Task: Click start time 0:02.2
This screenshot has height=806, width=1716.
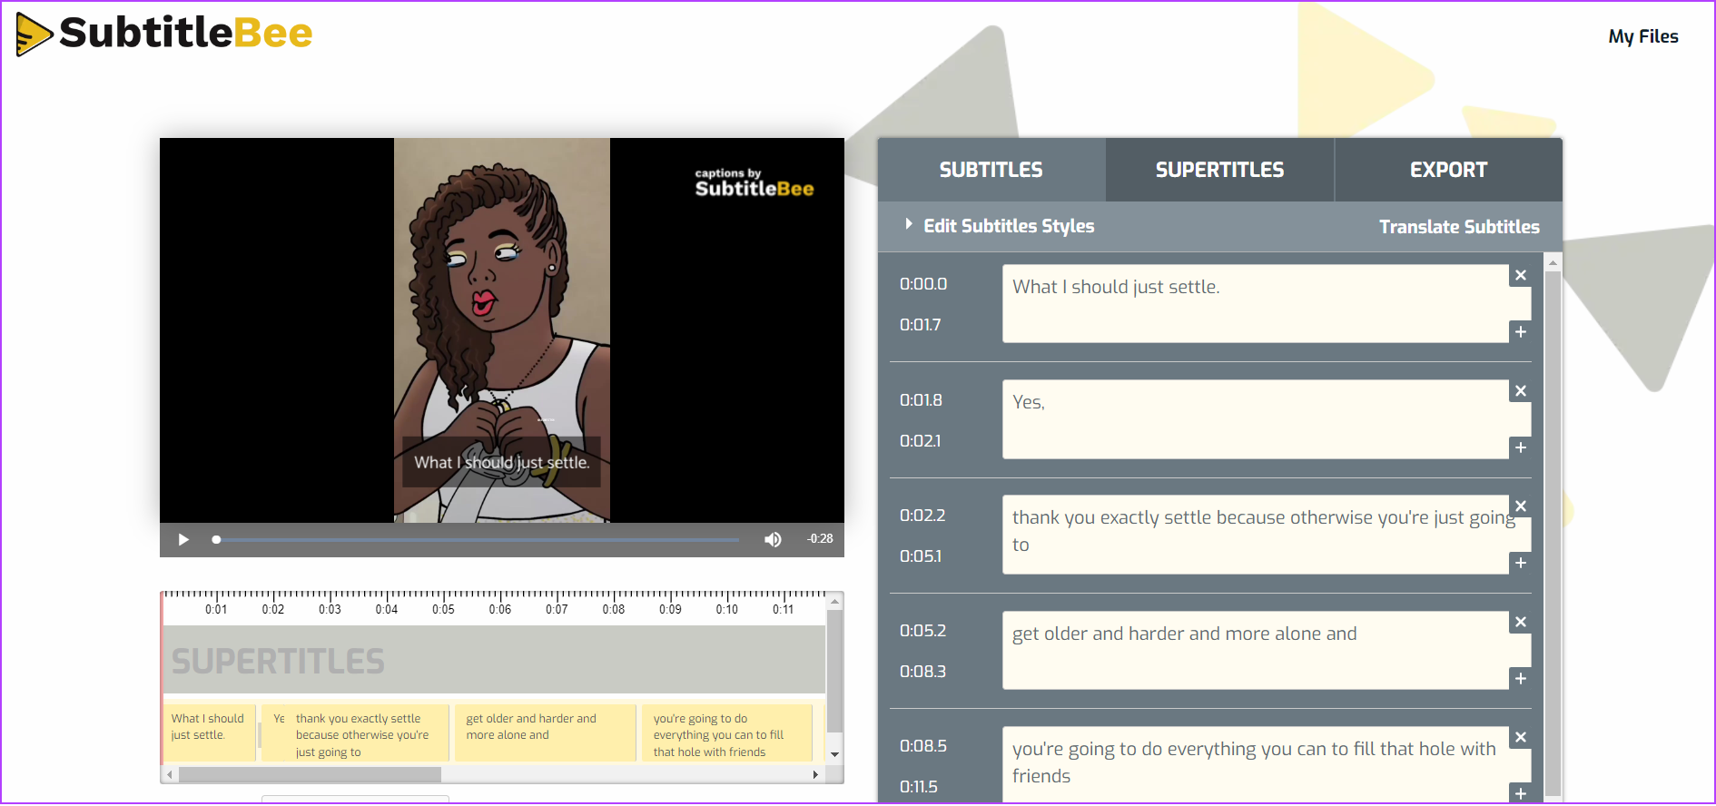Action: tap(922, 516)
